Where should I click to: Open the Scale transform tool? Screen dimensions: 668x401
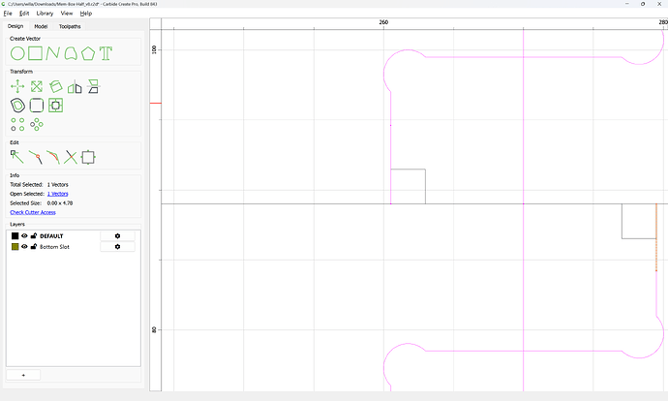coord(37,86)
